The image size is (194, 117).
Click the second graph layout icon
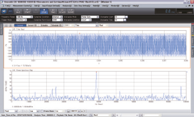pos(10,25)
